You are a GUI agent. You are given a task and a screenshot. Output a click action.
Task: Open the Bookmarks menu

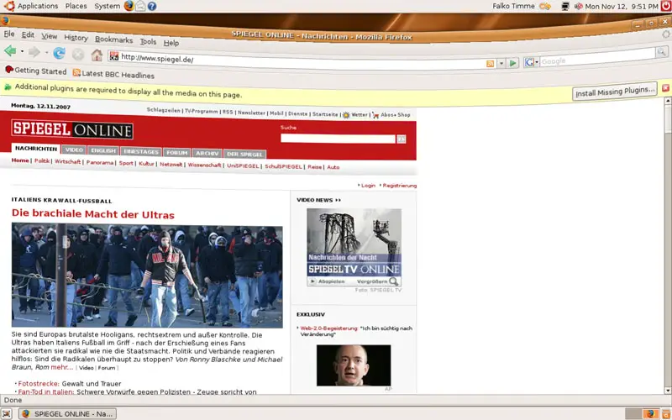pyautogui.click(x=113, y=39)
